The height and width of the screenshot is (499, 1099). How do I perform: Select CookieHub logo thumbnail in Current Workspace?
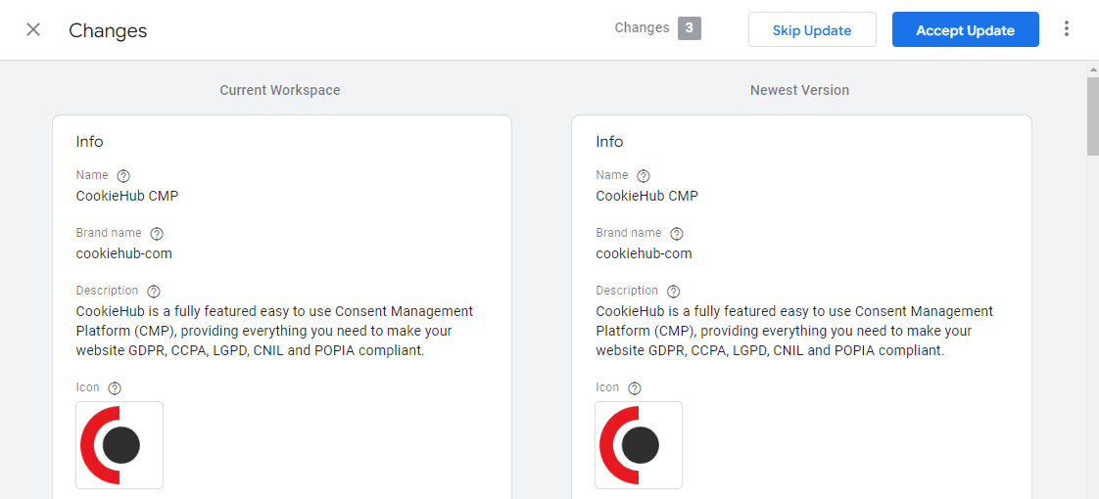(119, 445)
